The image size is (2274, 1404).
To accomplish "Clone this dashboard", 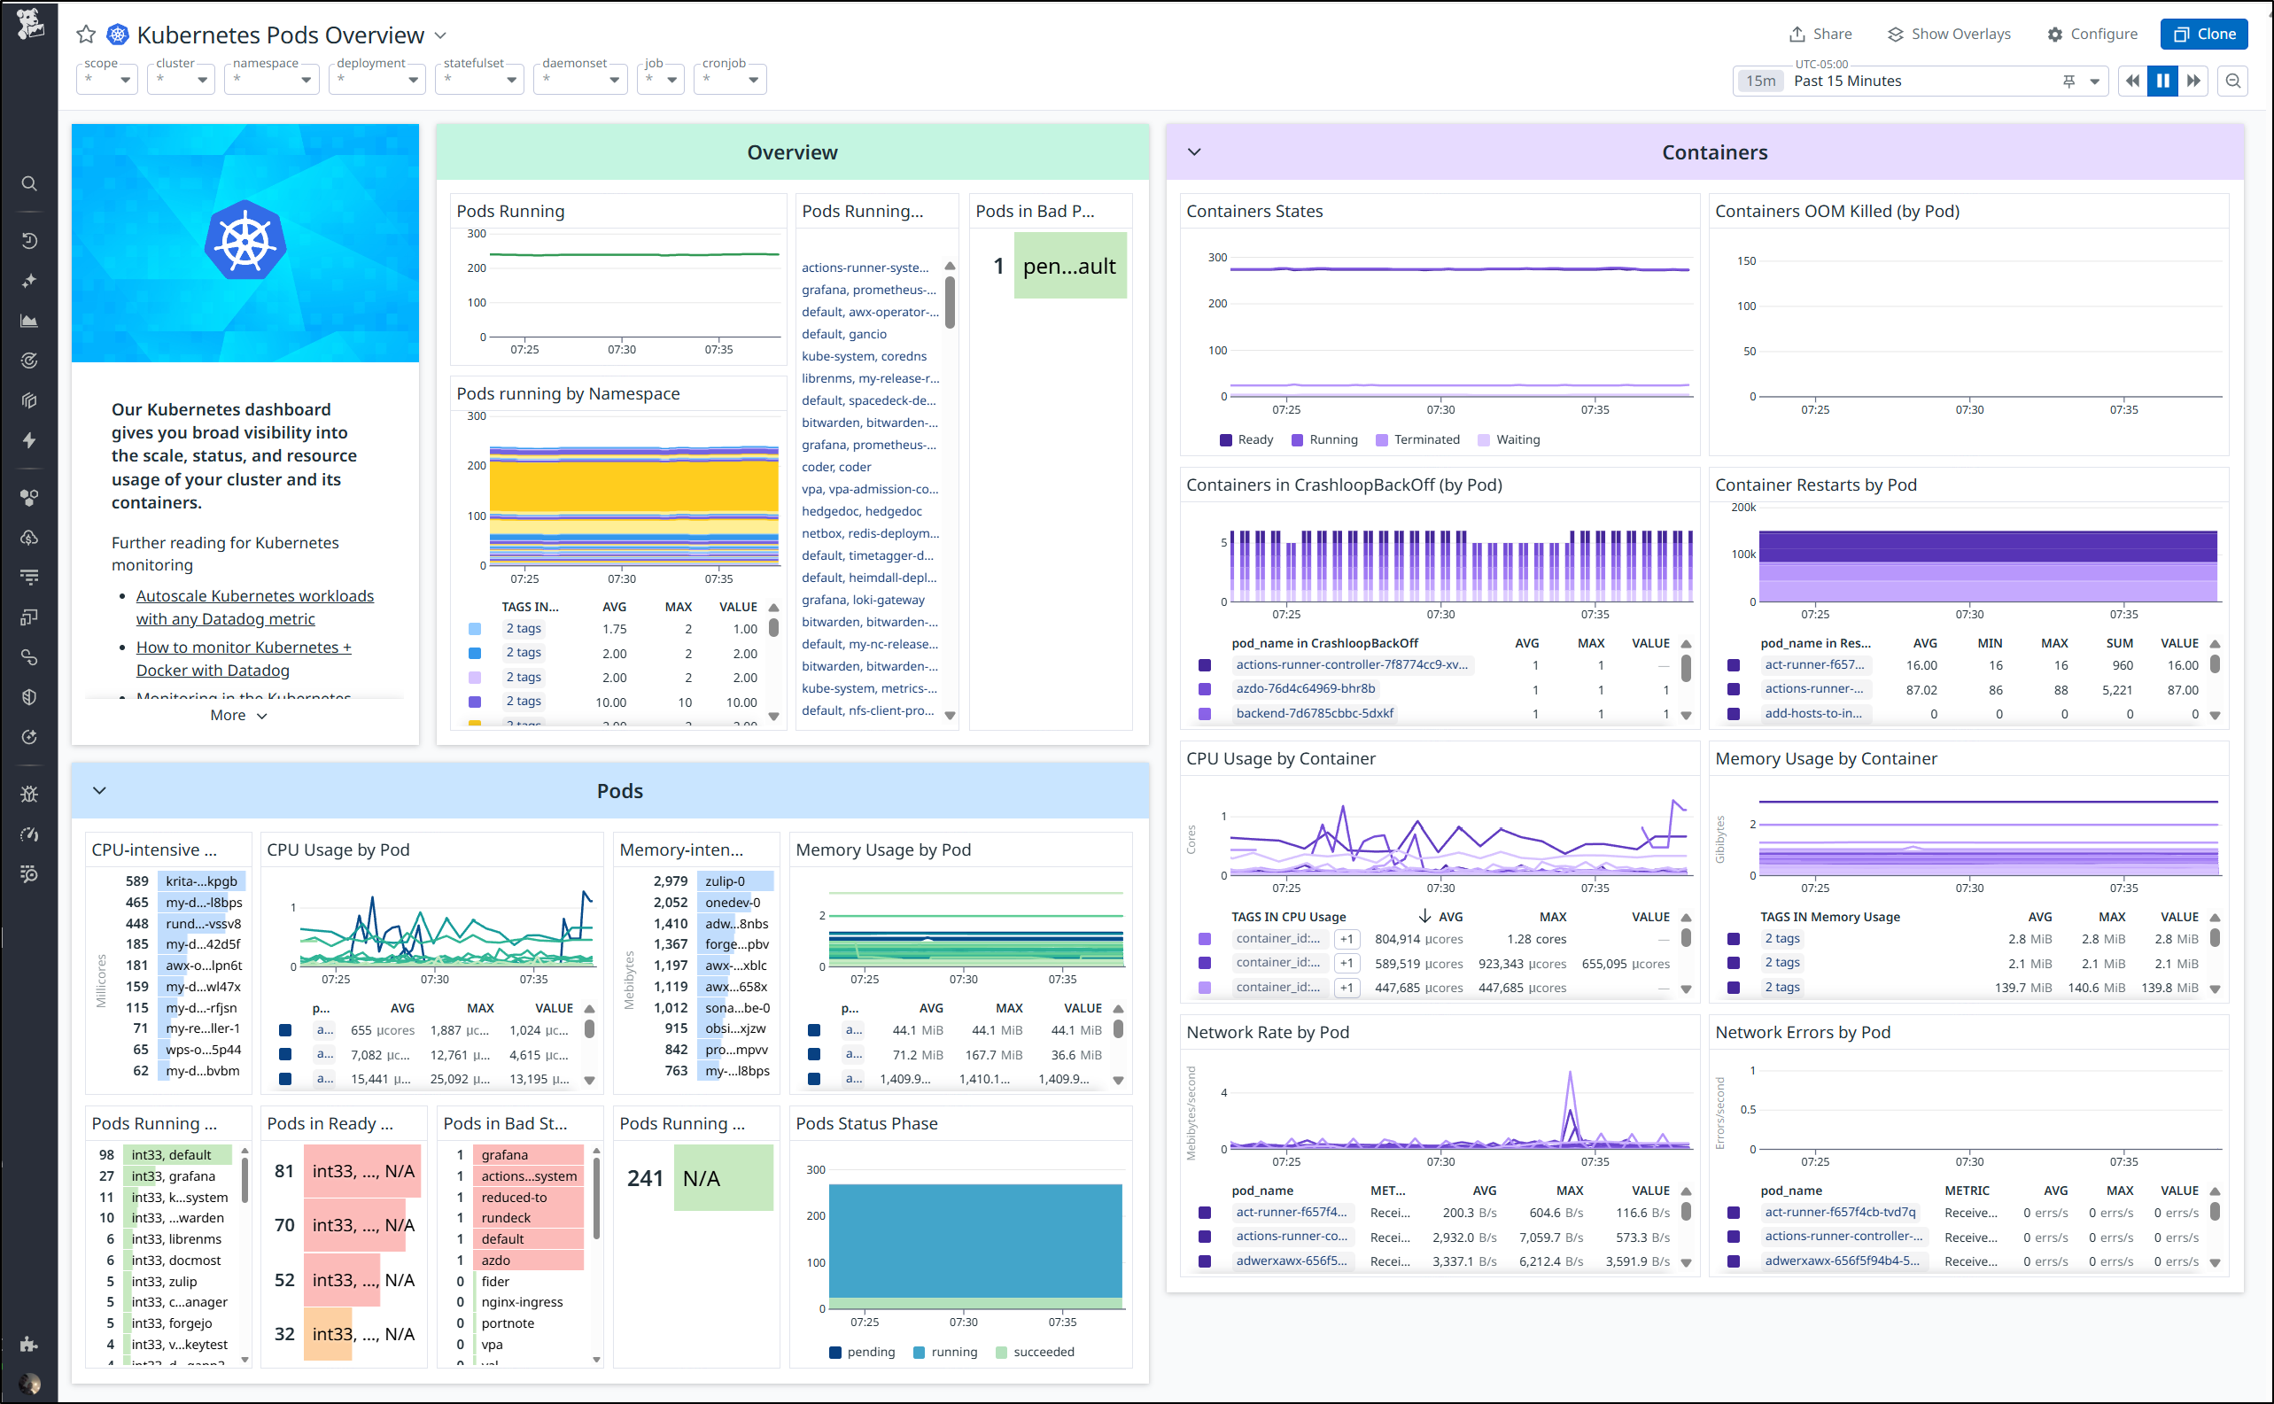I will (x=2203, y=34).
